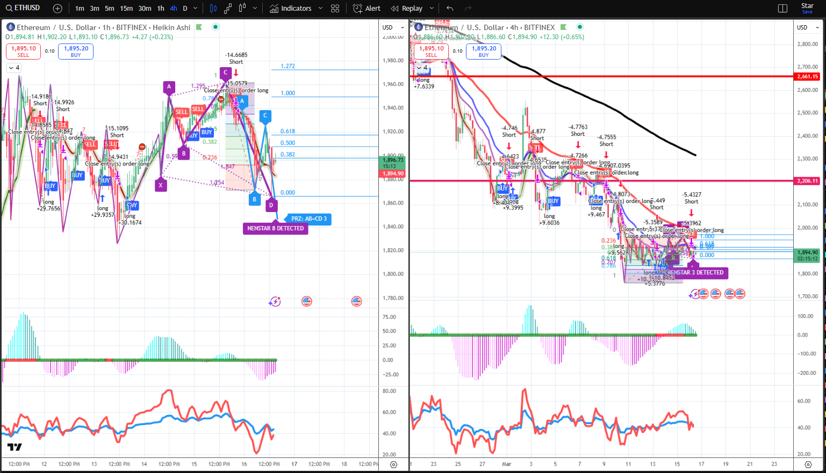The height and width of the screenshot is (473, 826).
Task: Click purple harmonic point D marker
Action: click(271, 205)
